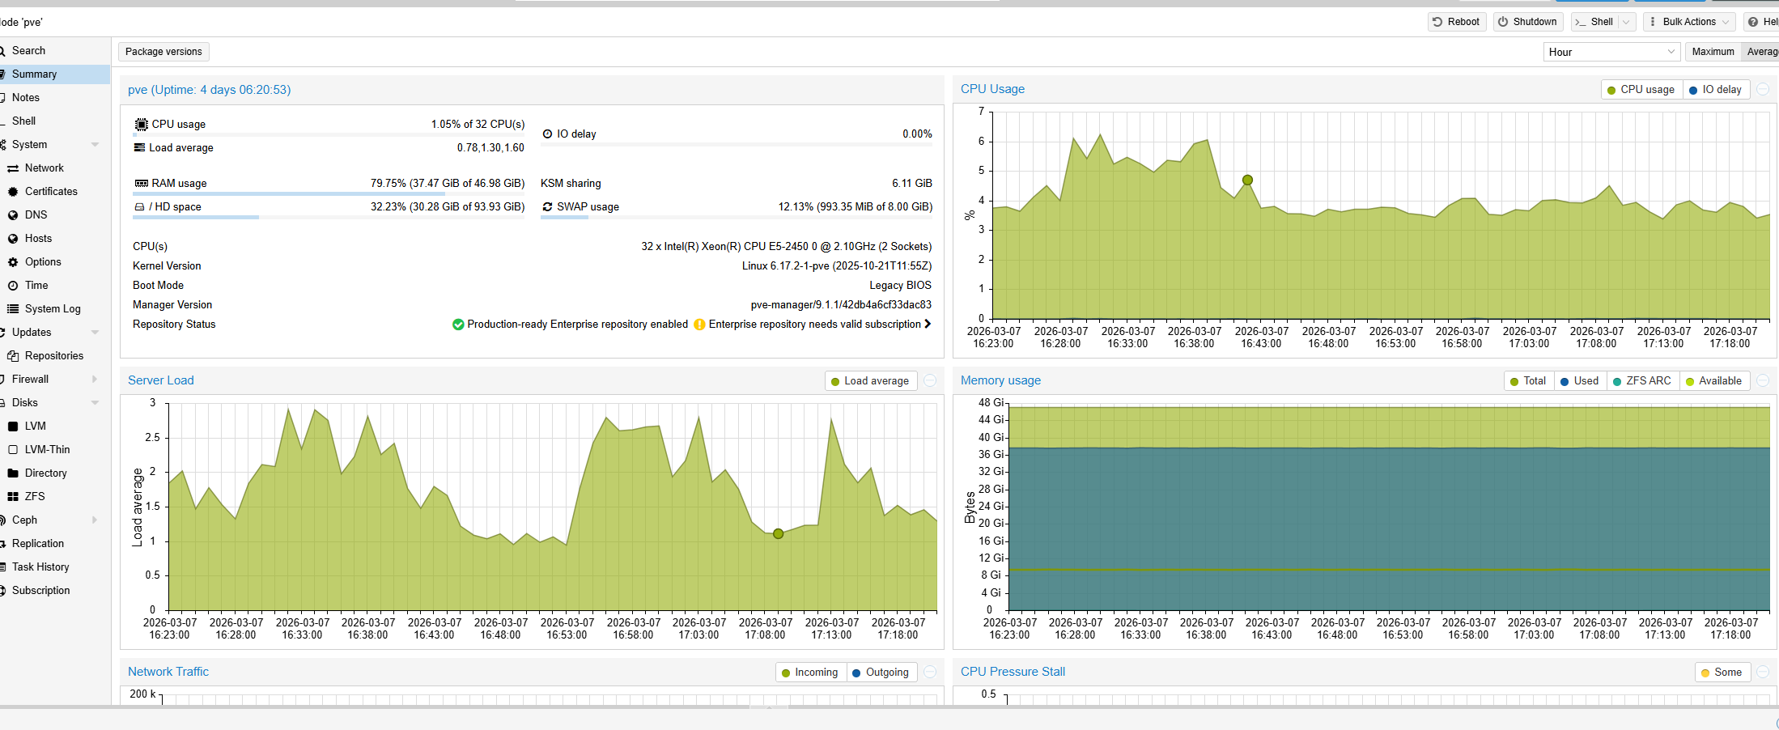This screenshot has height=730, width=1779.
Task: Open the DNS settings from the sidebar
Action: tap(36, 214)
